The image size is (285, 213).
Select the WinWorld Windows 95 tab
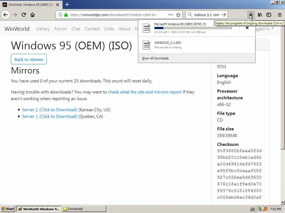pos(31,5)
